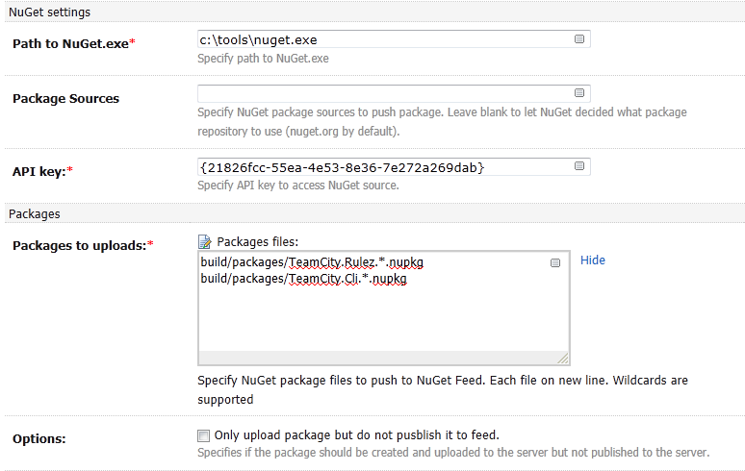745x471 pixels.
Task: Place cursor on TeamCity.Rulez package line
Action: pyautogui.click(x=312, y=262)
